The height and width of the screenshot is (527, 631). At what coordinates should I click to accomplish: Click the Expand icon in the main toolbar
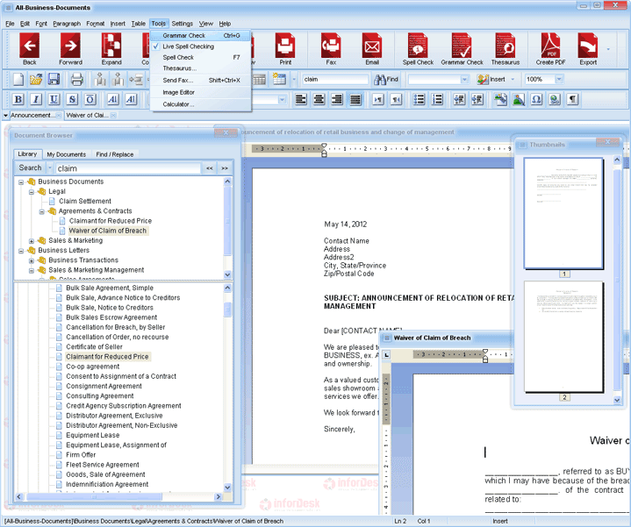tap(111, 46)
